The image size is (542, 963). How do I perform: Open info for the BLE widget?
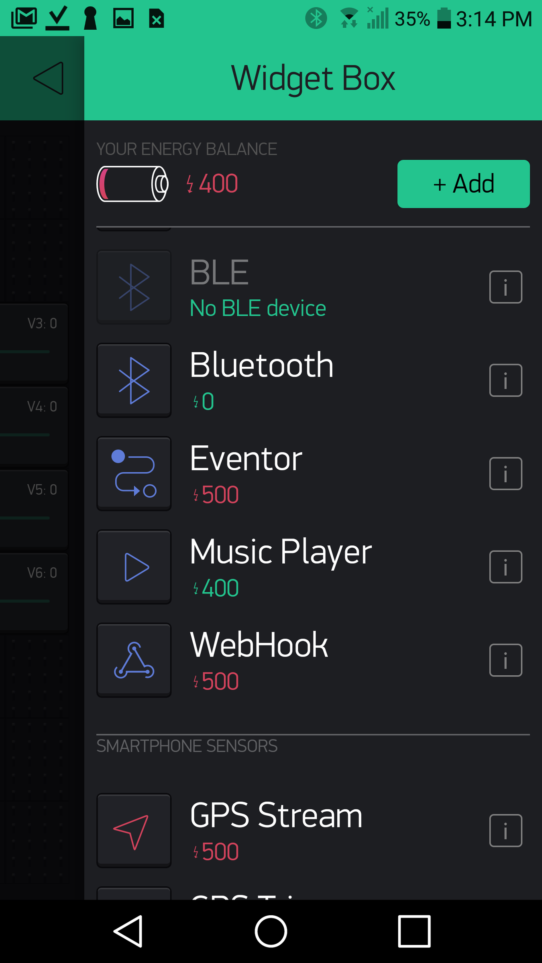(x=505, y=287)
